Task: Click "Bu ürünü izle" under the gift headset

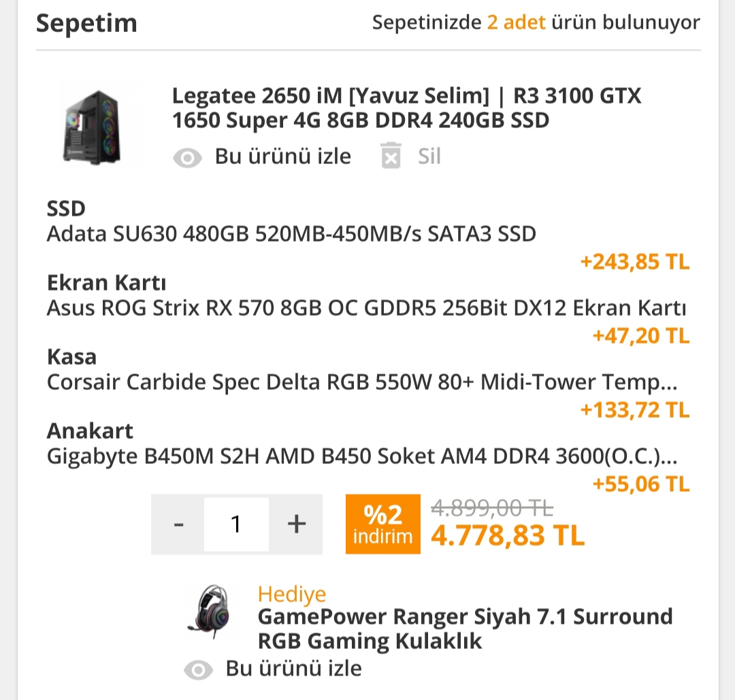Action: (x=293, y=669)
